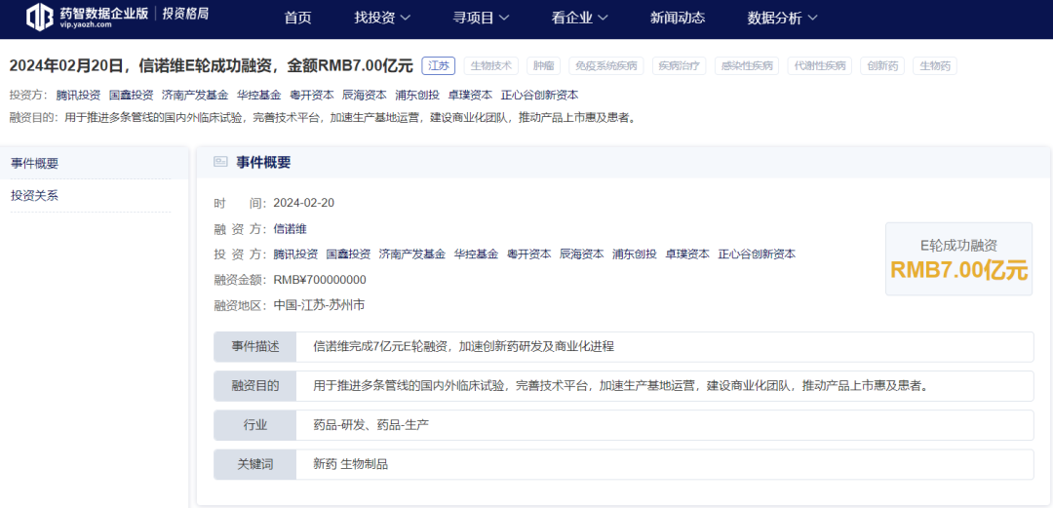Screen dimensions: 1053x508
Task: Open 济南产发基金 in top investor list
Action: click(195, 96)
